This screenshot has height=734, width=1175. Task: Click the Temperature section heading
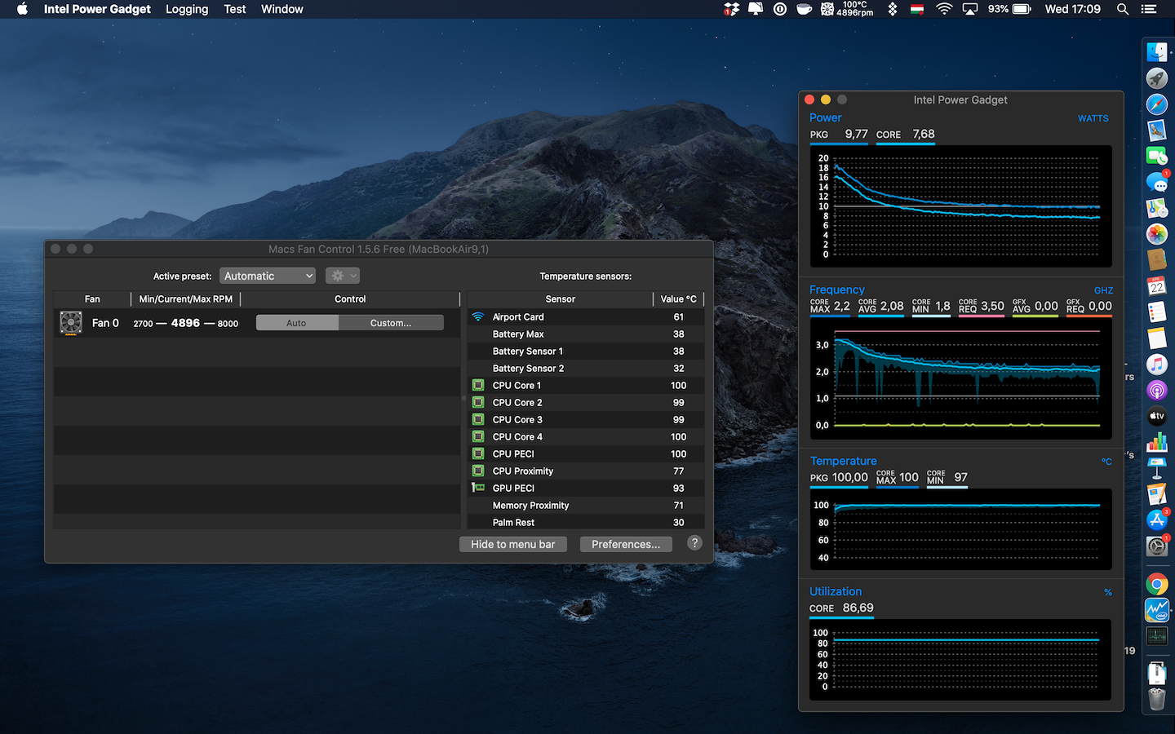coord(843,461)
